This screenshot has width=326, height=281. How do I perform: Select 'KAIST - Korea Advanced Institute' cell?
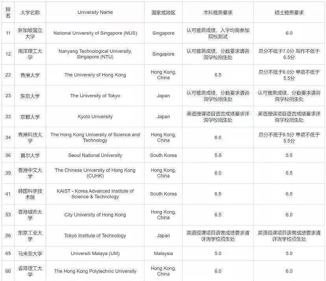click(95, 194)
